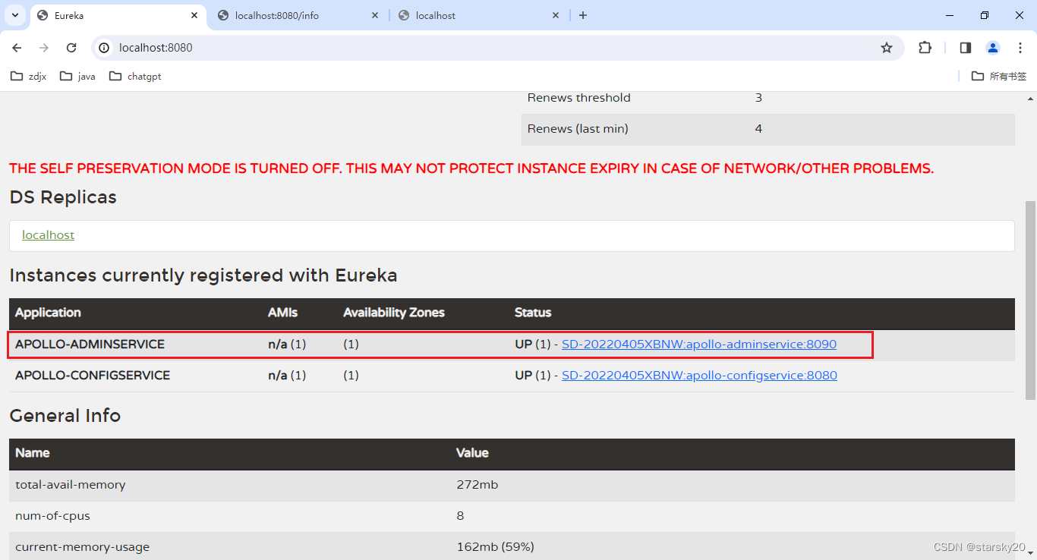The width and height of the screenshot is (1037, 560).
Task: Click the General Info heading
Action: (65, 416)
